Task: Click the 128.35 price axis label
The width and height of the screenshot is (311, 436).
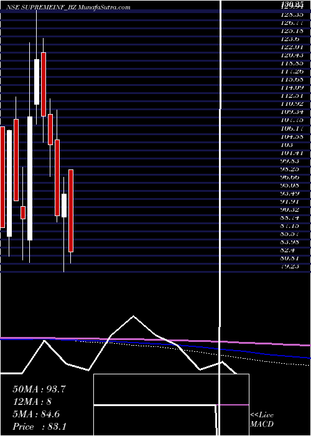Action: click(293, 14)
